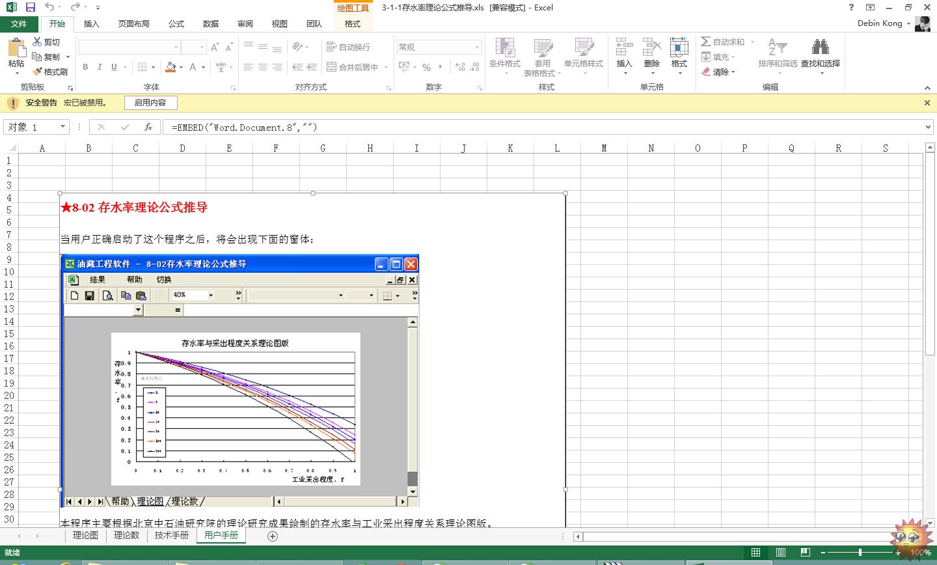937x565 pixels.
Task: Click the Undo arrow icon
Action: [49, 7]
